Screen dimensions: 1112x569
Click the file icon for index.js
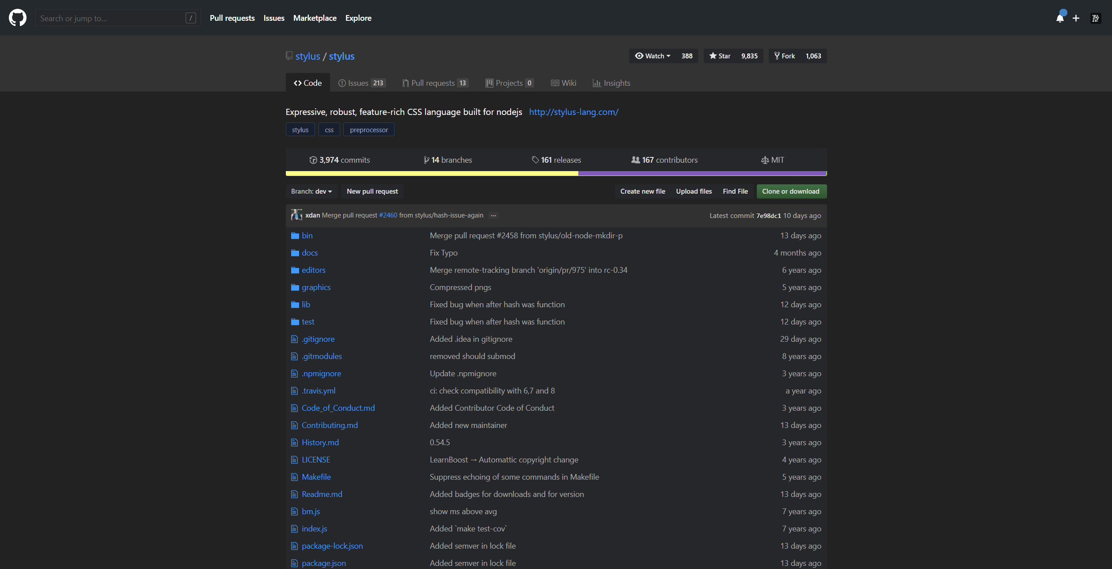point(295,529)
